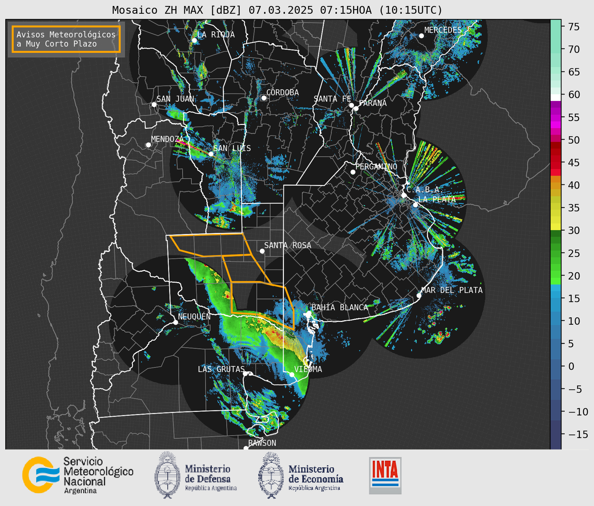This screenshot has width=594, height=506.
Task: Click the La Plata city marker dot
Action: [415, 205]
